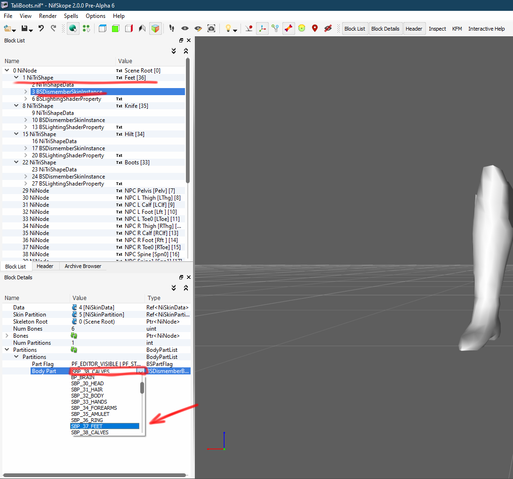The width and height of the screenshot is (513, 479).
Task: Toggle the Block Details toolbar button
Action: (385, 28)
